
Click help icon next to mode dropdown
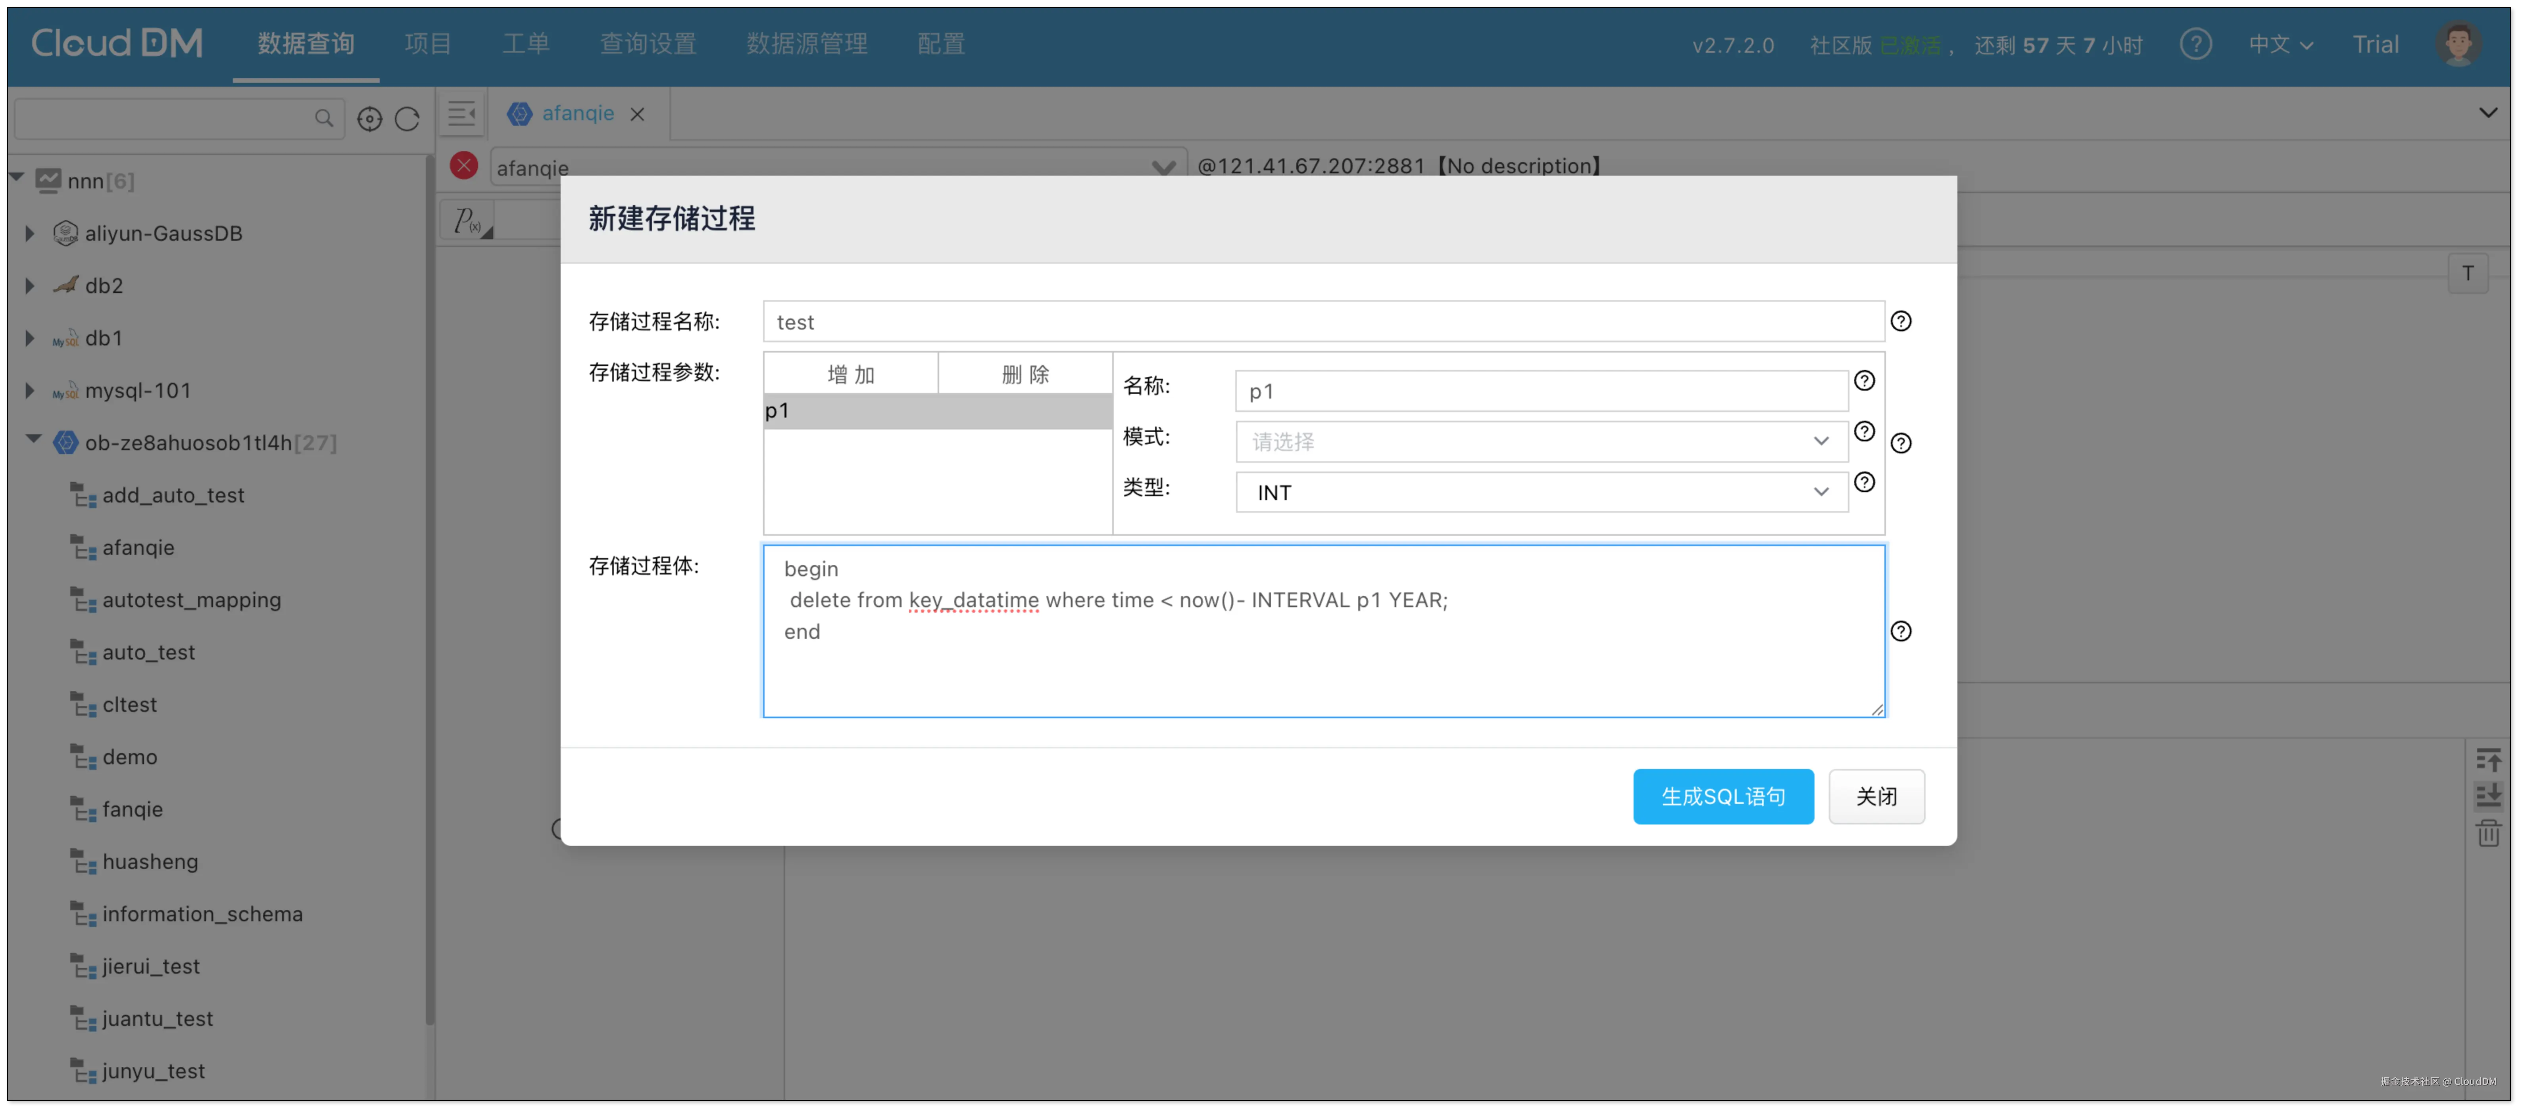[x=1864, y=432]
